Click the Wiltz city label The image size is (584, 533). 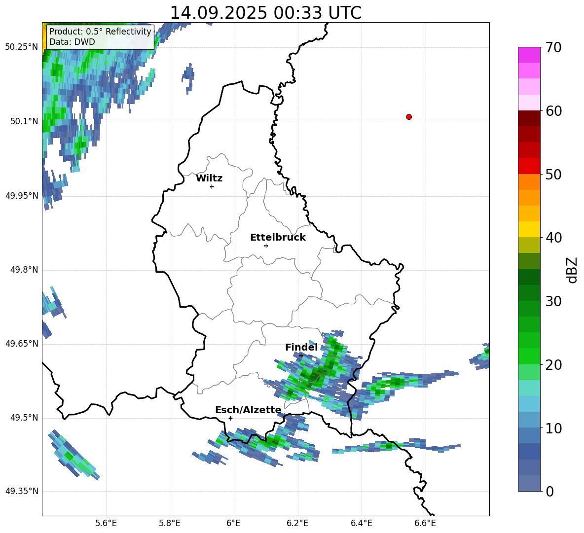[x=209, y=178]
